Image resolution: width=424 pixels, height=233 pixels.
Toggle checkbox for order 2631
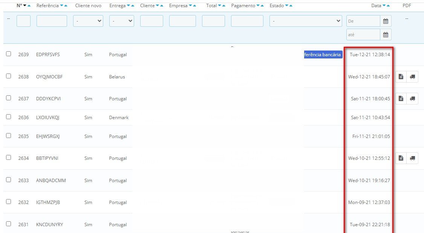[9, 224]
